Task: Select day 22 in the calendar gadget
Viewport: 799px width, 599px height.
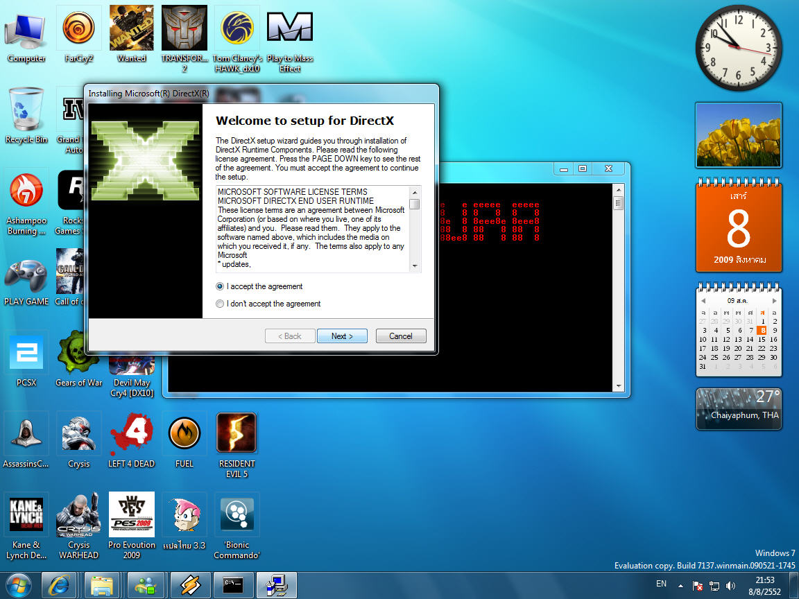Action: (762, 349)
